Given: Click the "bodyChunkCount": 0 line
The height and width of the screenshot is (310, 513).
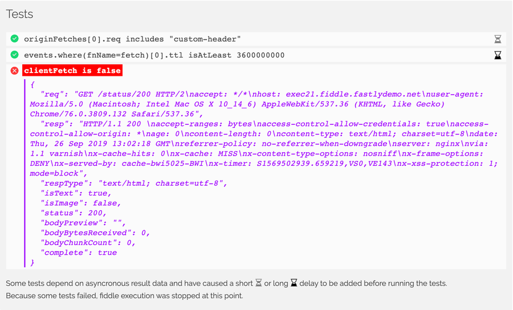Looking at the screenshot, I should pyautogui.click(x=88, y=243).
